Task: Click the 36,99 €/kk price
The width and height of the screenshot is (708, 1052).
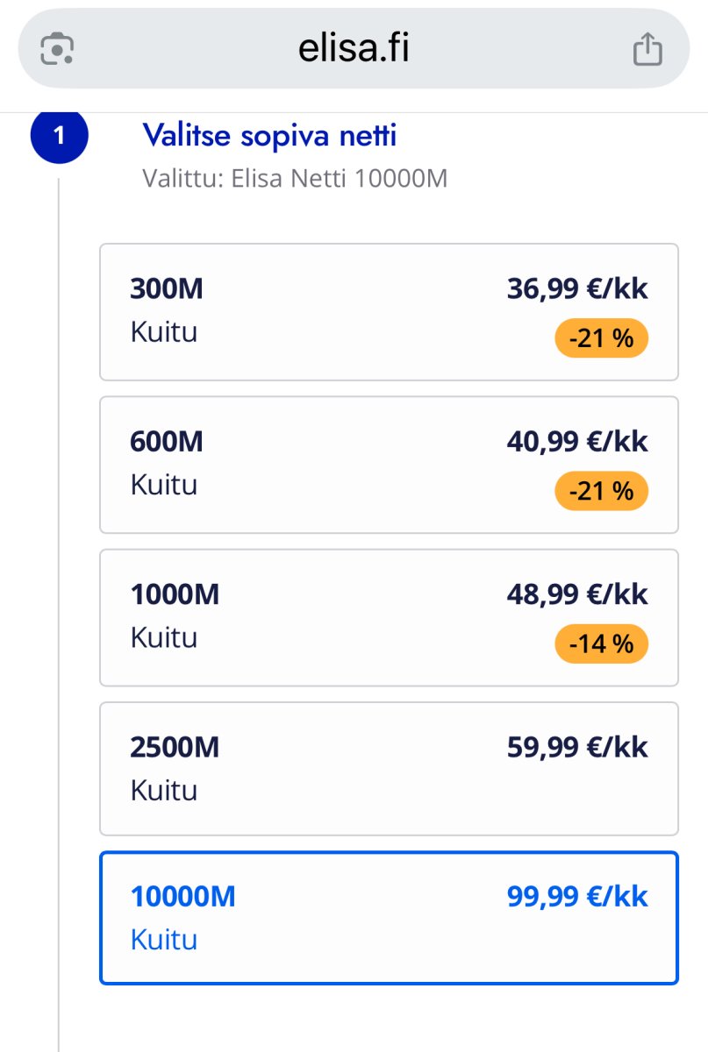Action: pyautogui.click(x=577, y=288)
